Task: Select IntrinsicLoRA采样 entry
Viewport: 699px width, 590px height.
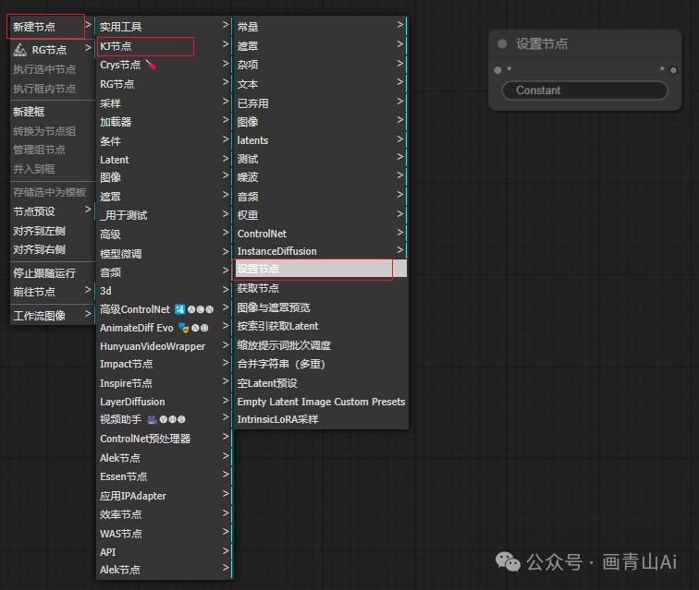Action: [319, 419]
